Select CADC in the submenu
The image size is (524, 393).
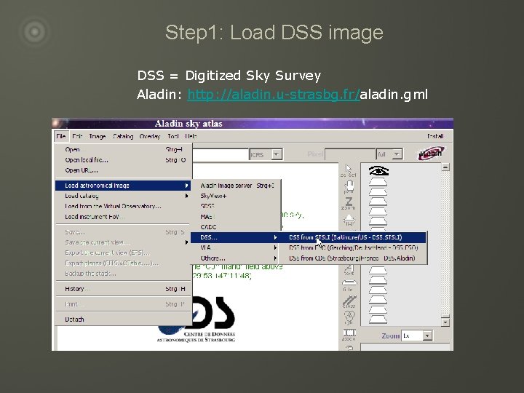coord(236,227)
